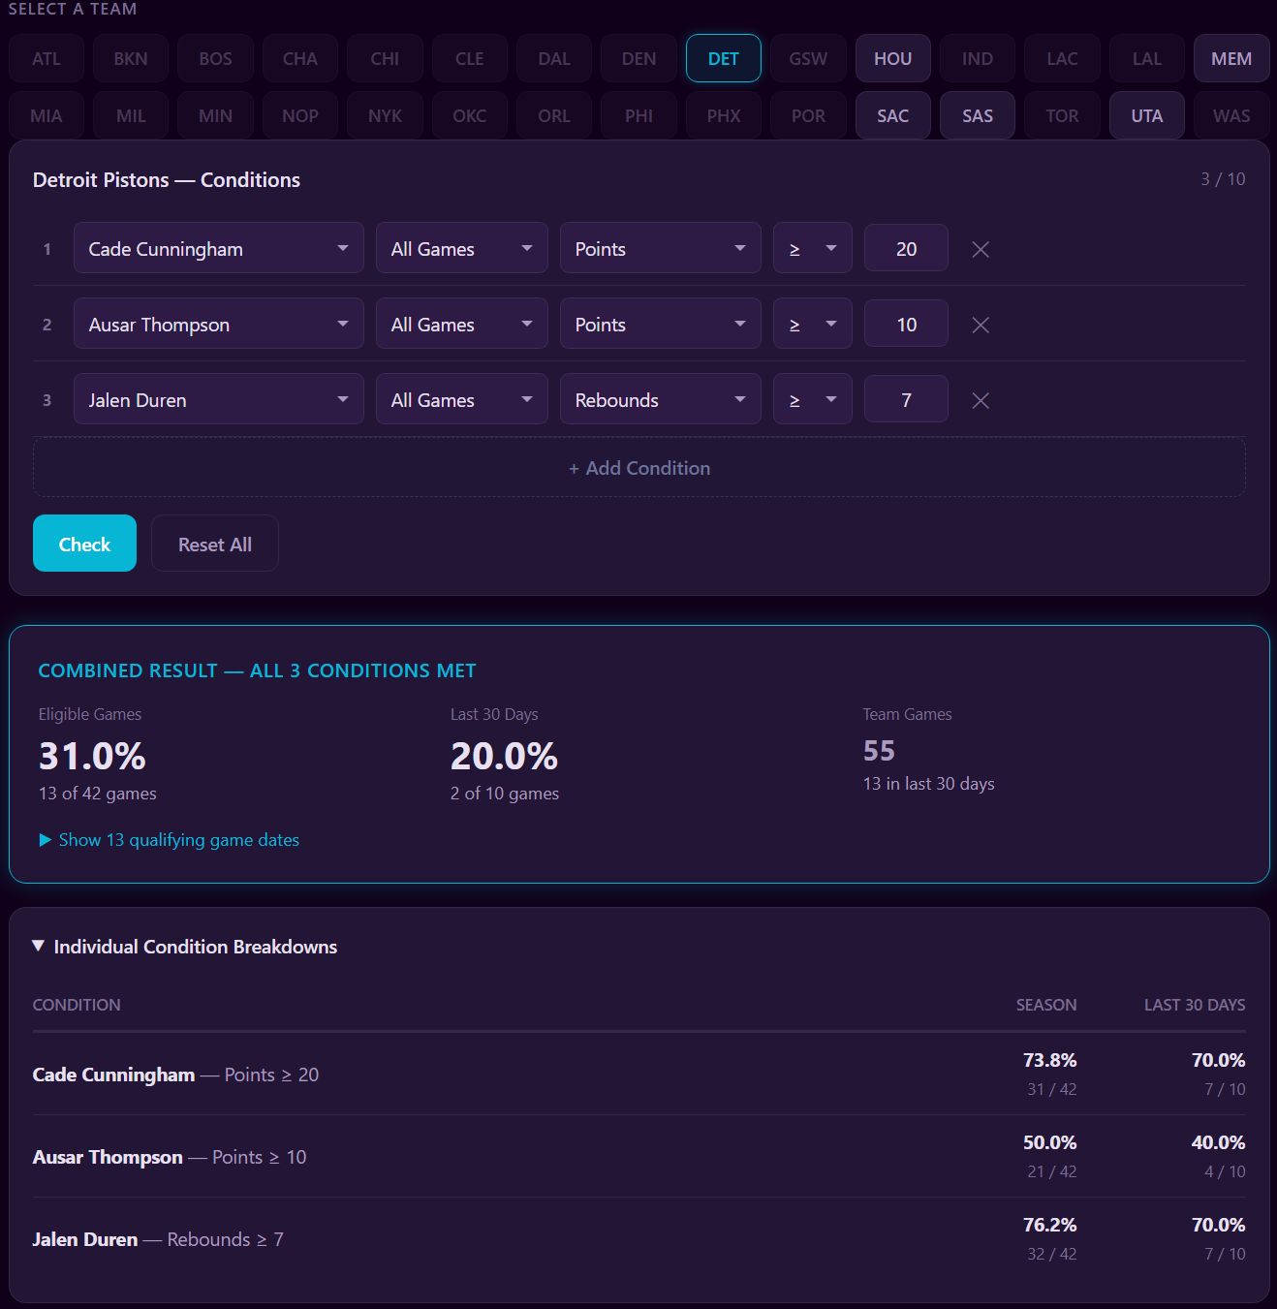Image resolution: width=1277 pixels, height=1309 pixels.
Task: Select the MEM team tab
Action: pos(1231,59)
